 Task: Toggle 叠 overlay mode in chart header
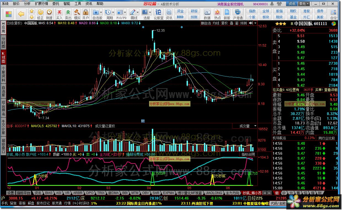[231, 23]
